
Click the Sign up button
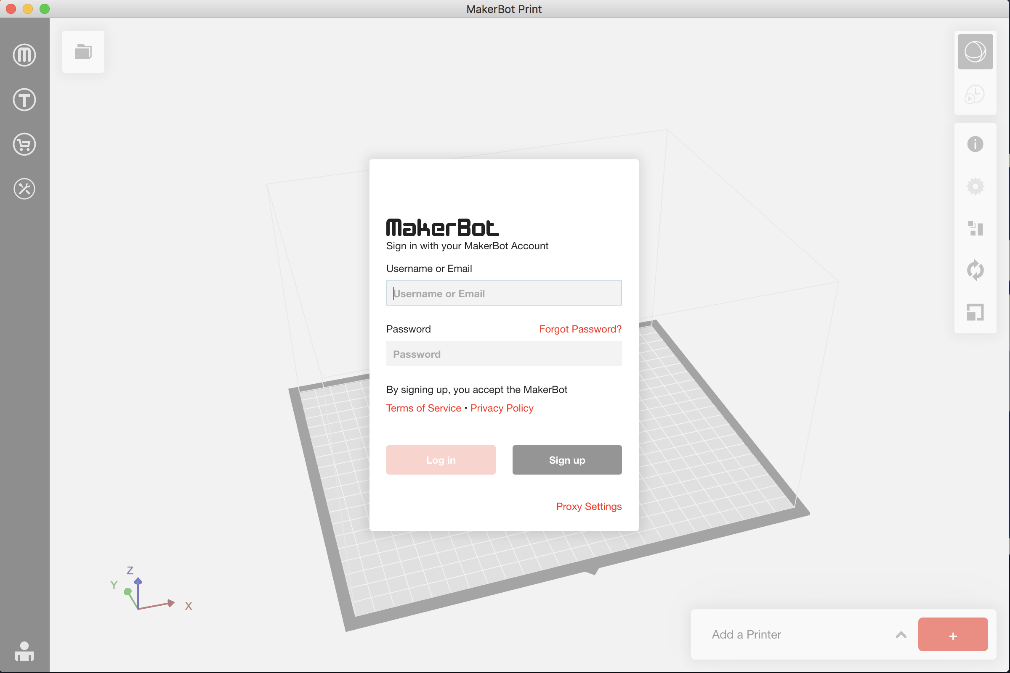click(x=566, y=460)
